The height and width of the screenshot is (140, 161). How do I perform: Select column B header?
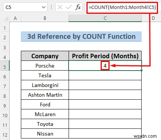tap(45, 18)
